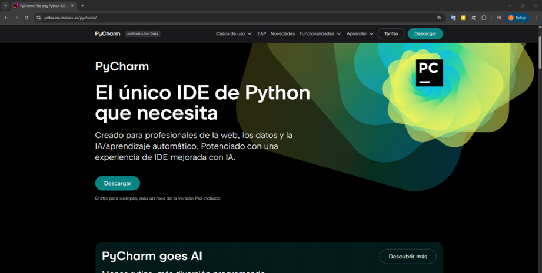Screen dimensions: 542x273
Task: Go back to the previous page
Action: [x=6, y=18]
